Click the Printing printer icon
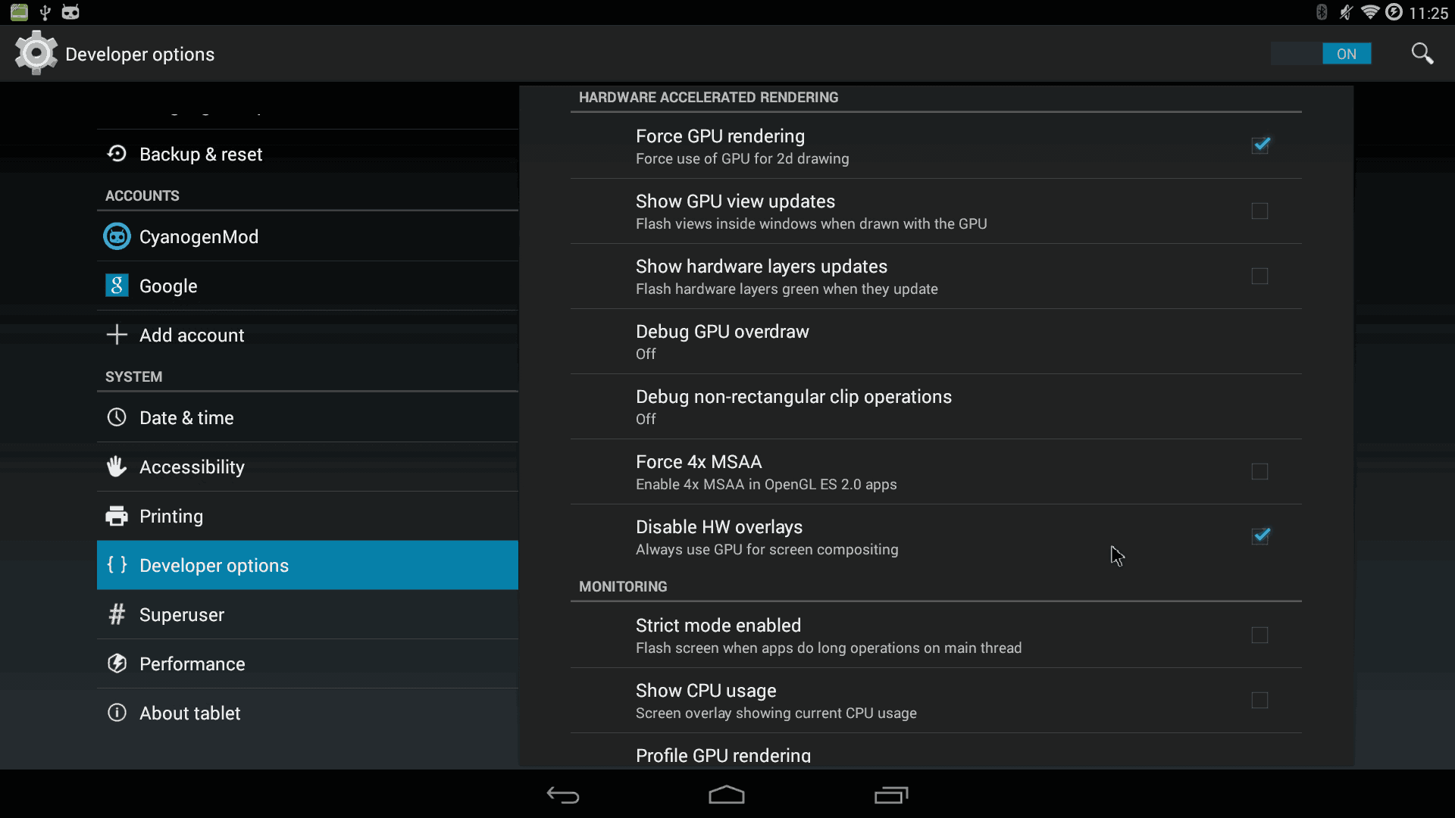The height and width of the screenshot is (818, 1455). [117, 515]
